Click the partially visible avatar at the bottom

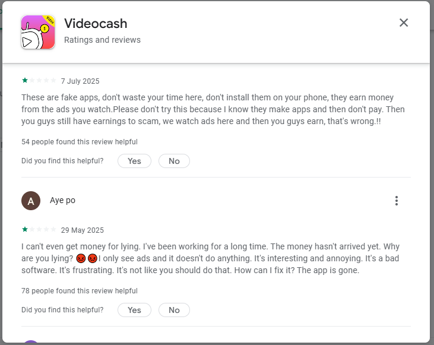(x=31, y=343)
